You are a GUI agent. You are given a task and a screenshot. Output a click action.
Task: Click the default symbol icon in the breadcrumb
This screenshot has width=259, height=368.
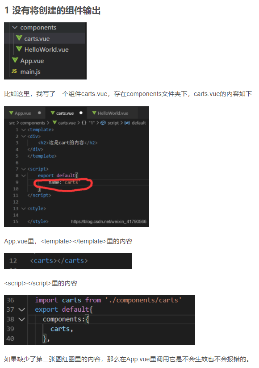coord(127,123)
